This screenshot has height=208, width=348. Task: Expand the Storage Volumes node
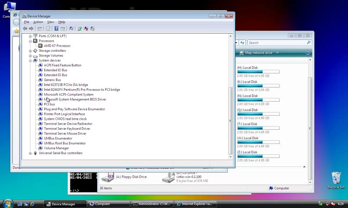click(30, 56)
